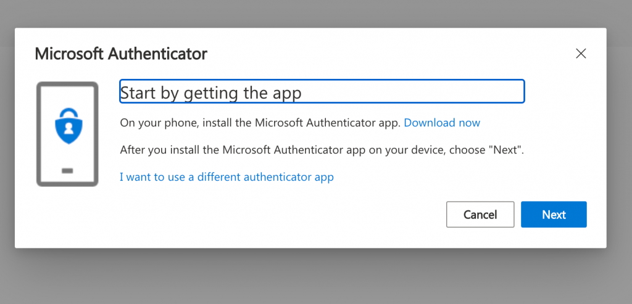Click the person silhouette inside the shield

pyautogui.click(x=67, y=128)
